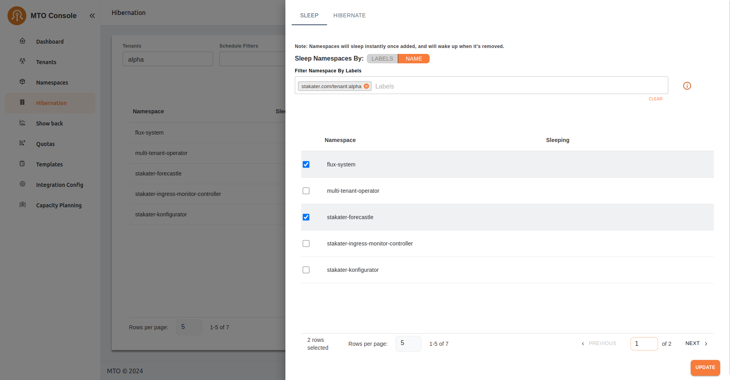730x380 pixels.
Task: Collapse the sidebar with double-chevron icon
Action: click(92, 16)
